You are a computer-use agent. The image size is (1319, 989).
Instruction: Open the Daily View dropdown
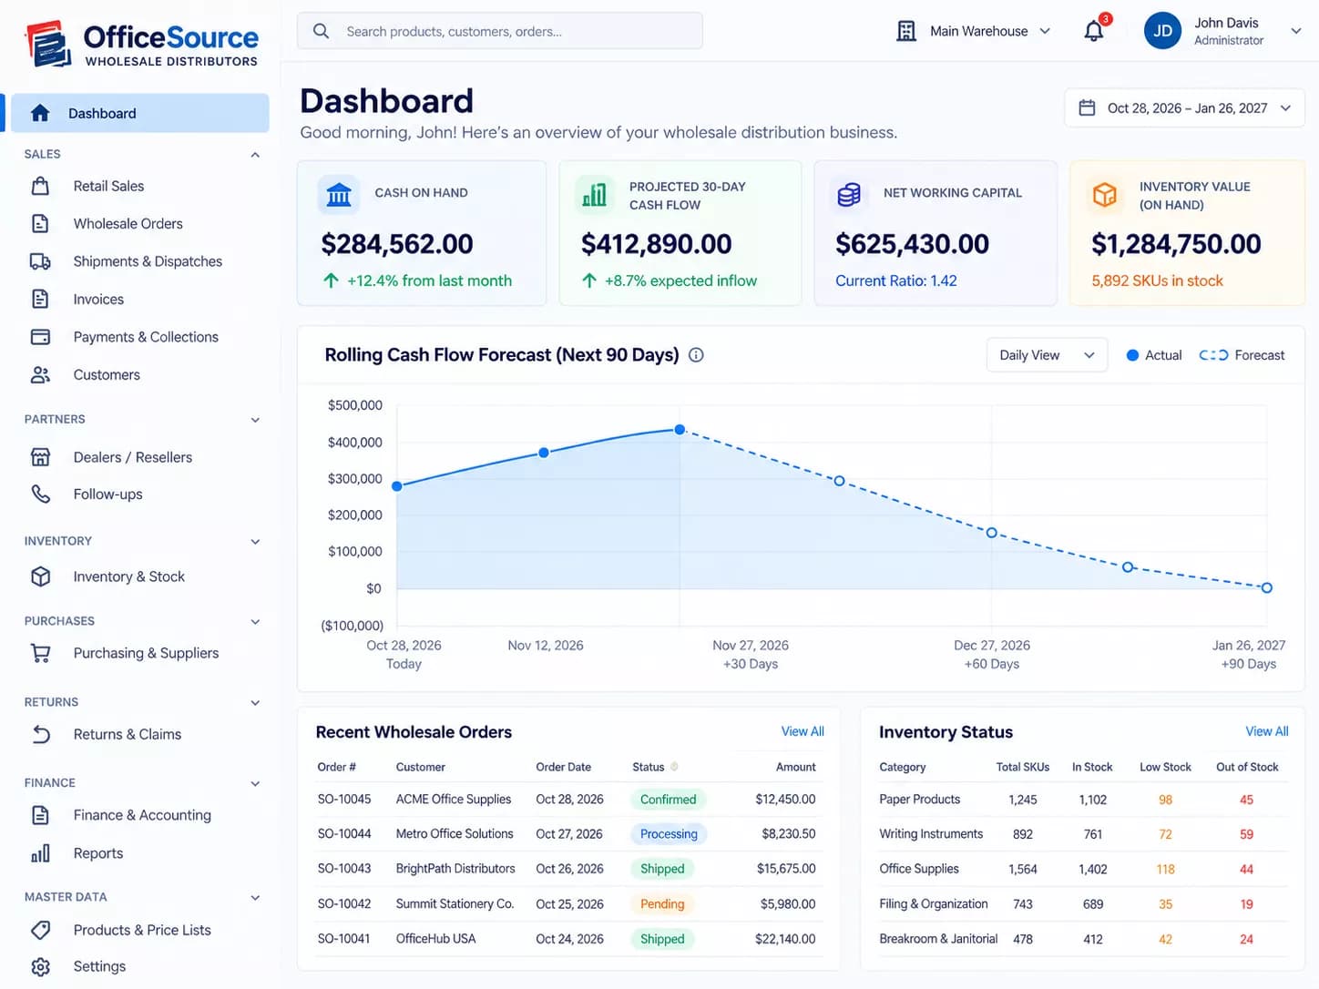coord(1047,355)
